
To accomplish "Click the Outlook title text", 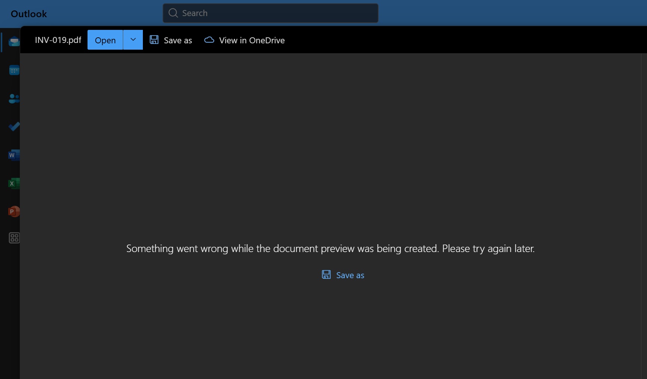I will click(x=29, y=14).
